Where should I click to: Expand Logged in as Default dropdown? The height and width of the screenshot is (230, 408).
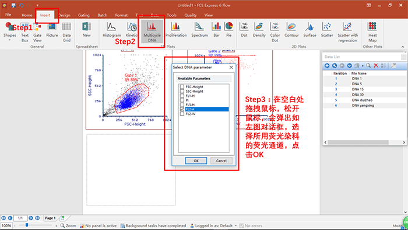click(235, 226)
